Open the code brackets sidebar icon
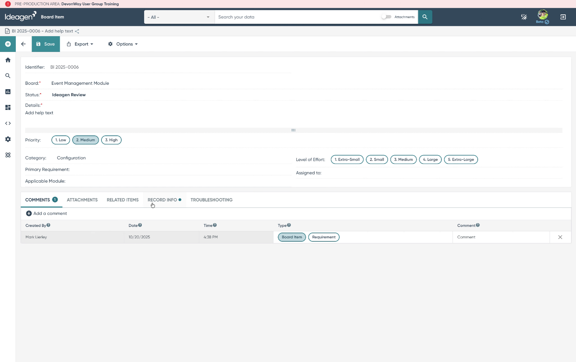 point(8,123)
